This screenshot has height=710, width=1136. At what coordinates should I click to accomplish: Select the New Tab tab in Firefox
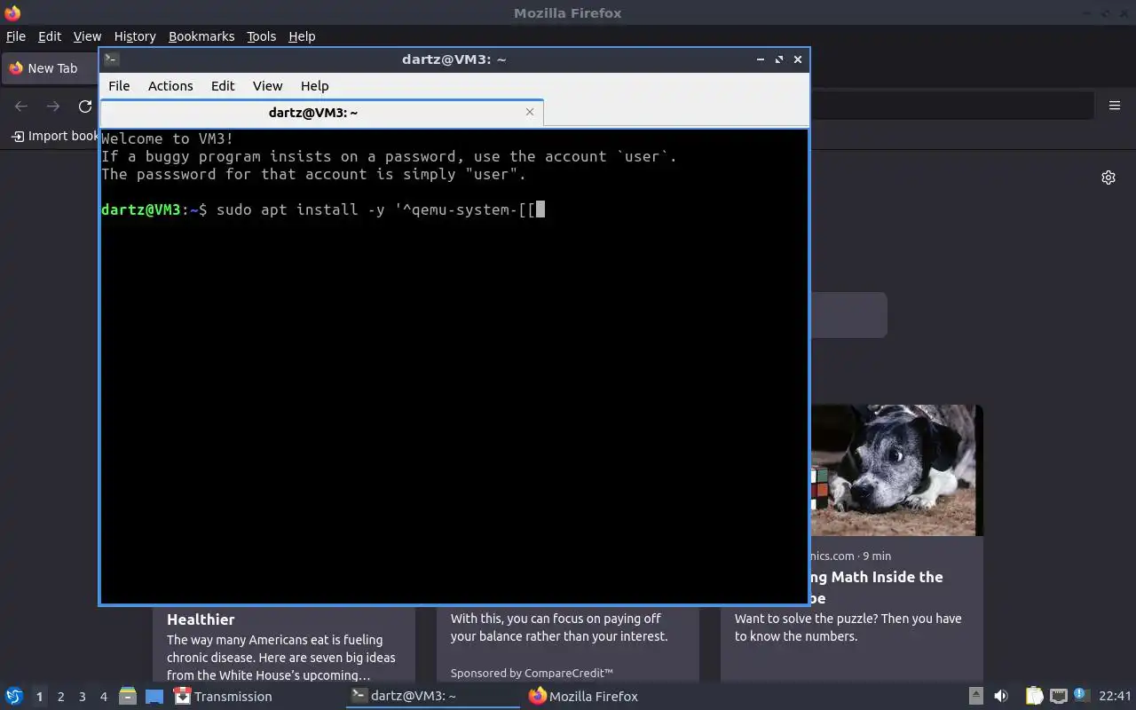(51, 68)
